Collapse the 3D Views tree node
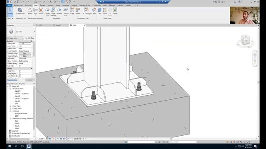 tap(10, 111)
